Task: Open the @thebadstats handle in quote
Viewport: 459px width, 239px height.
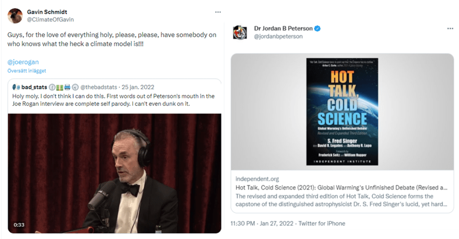Action: (x=99, y=87)
